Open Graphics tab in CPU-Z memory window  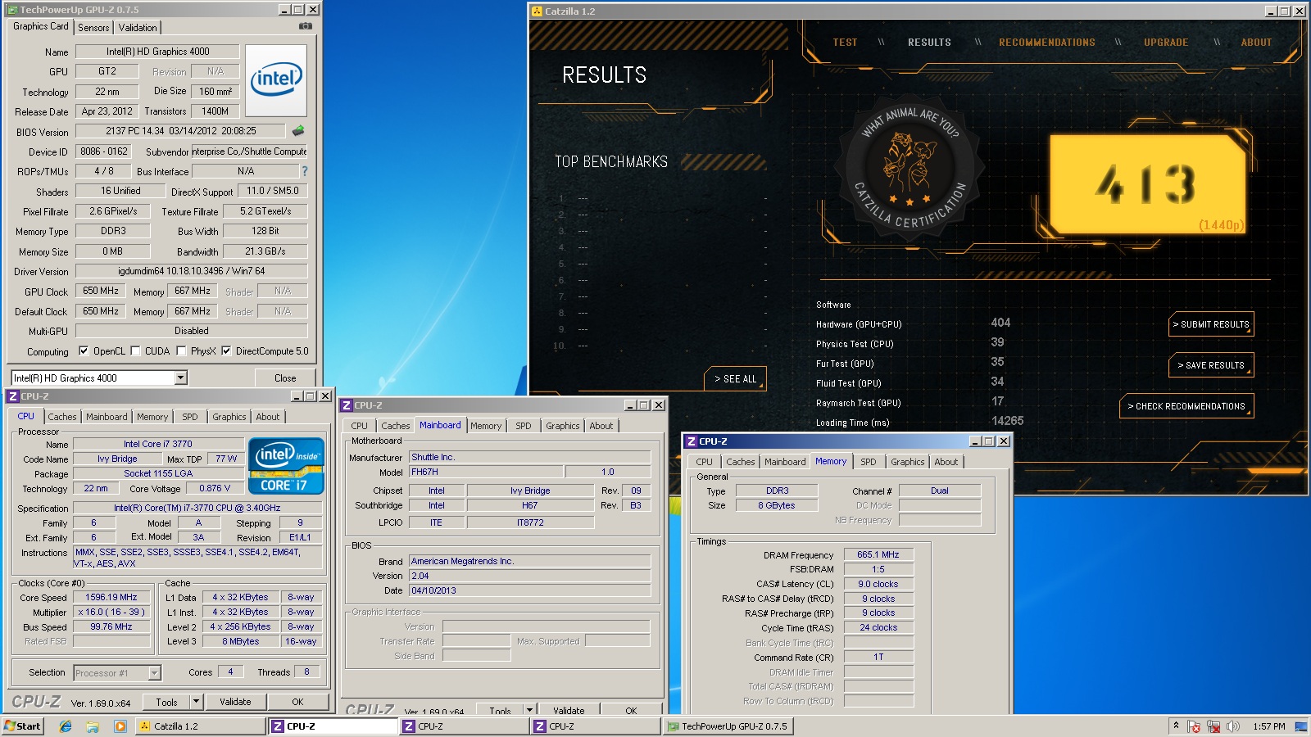pos(908,462)
